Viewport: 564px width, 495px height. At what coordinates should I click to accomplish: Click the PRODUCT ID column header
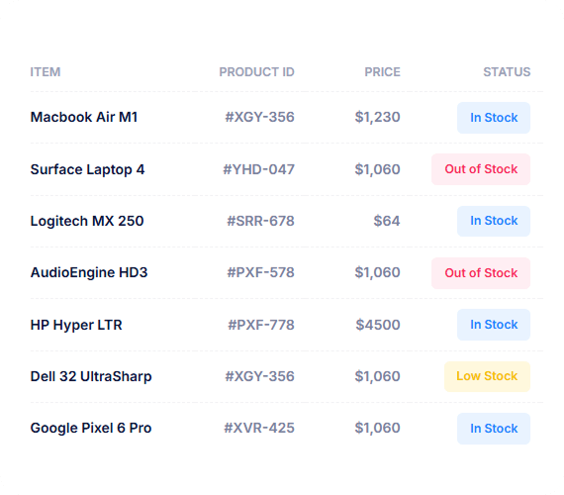pos(257,72)
